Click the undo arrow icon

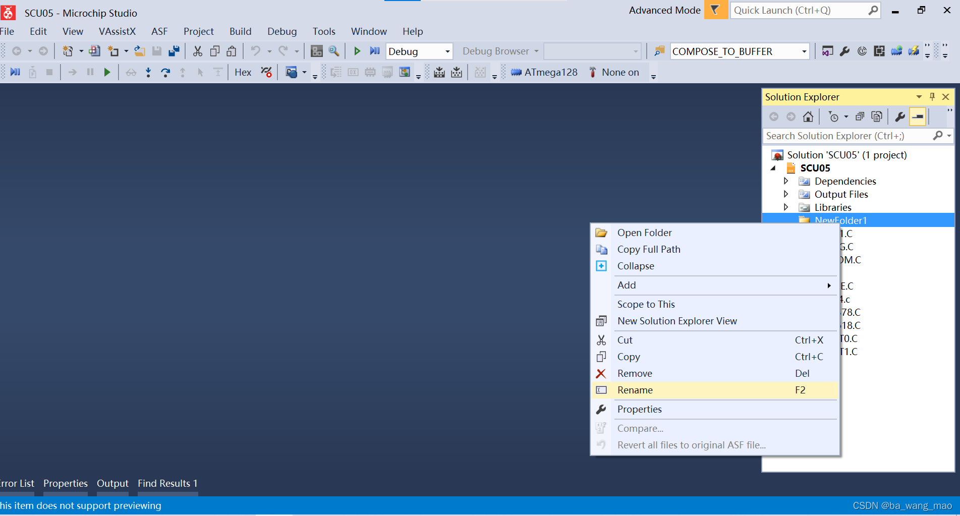(256, 51)
